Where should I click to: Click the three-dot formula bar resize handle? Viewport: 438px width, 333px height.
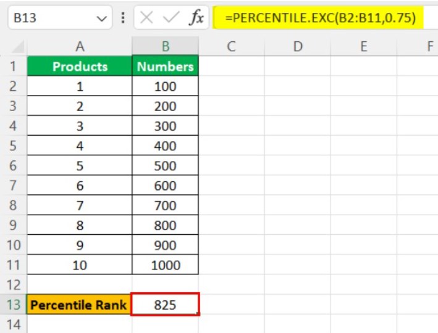coord(123,18)
